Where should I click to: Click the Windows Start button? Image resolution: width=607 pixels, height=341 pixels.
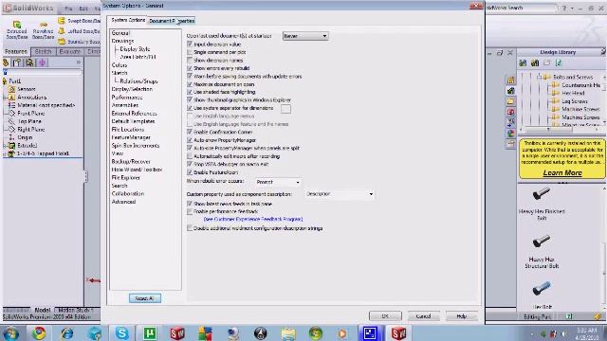10,332
